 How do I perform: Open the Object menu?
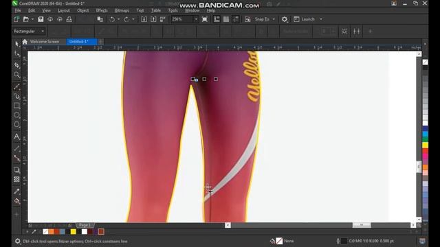(x=83, y=10)
